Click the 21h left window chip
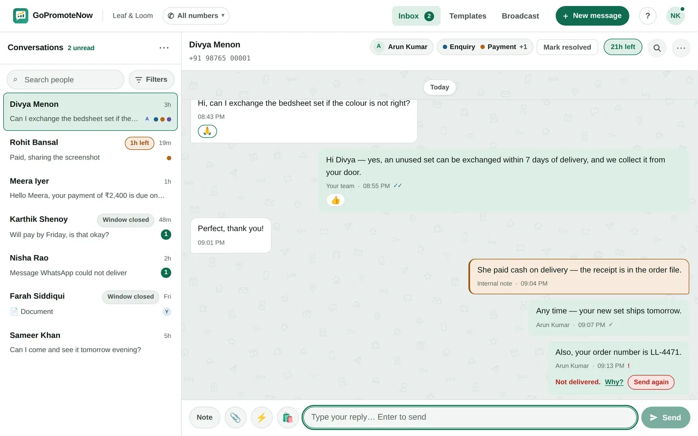 (x=623, y=47)
